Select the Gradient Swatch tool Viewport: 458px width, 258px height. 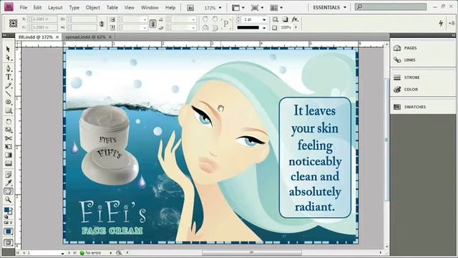pyautogui.click(x=8, y=155)
